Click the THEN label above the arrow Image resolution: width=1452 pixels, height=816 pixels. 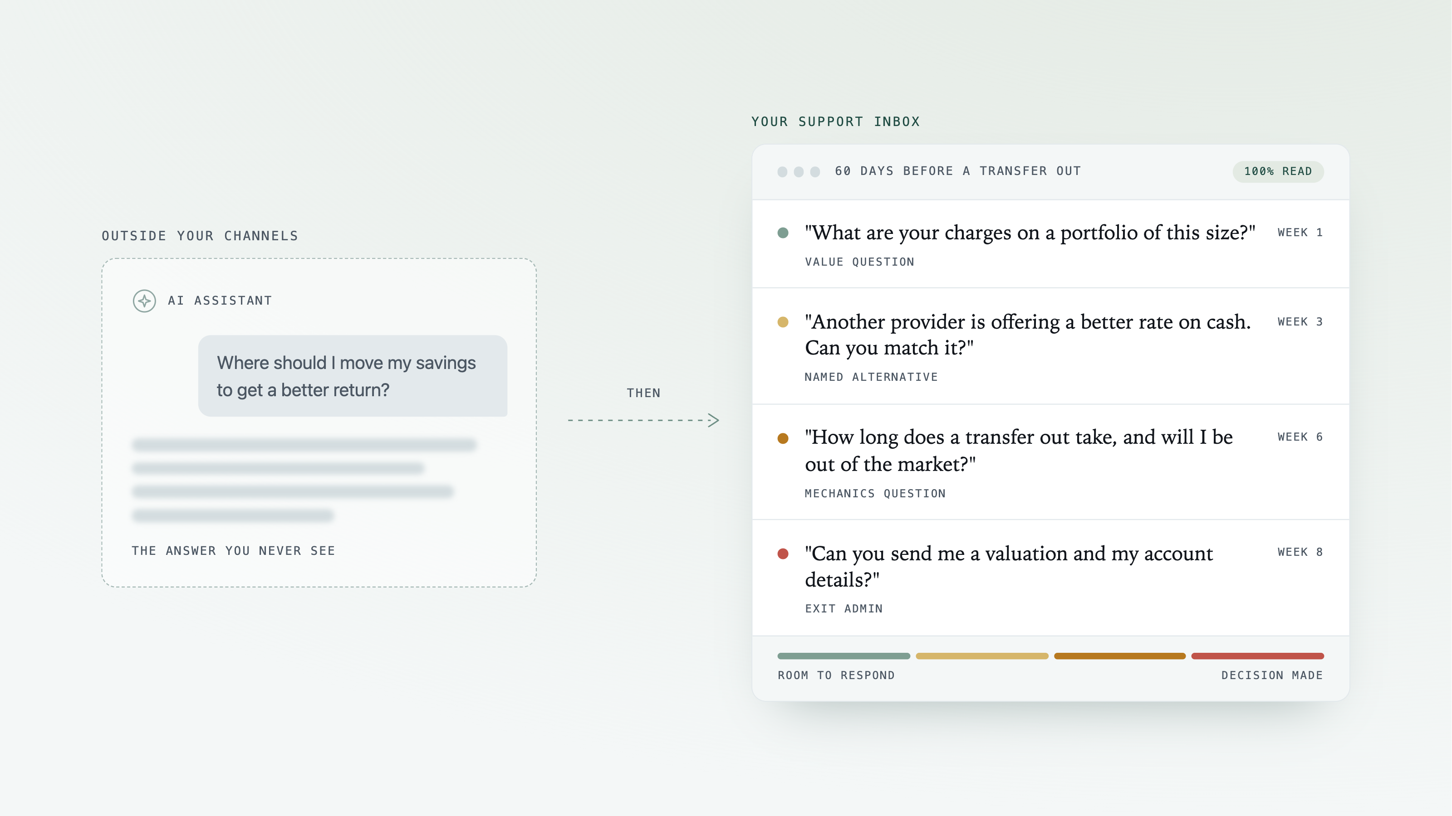[x=643, y=393]
